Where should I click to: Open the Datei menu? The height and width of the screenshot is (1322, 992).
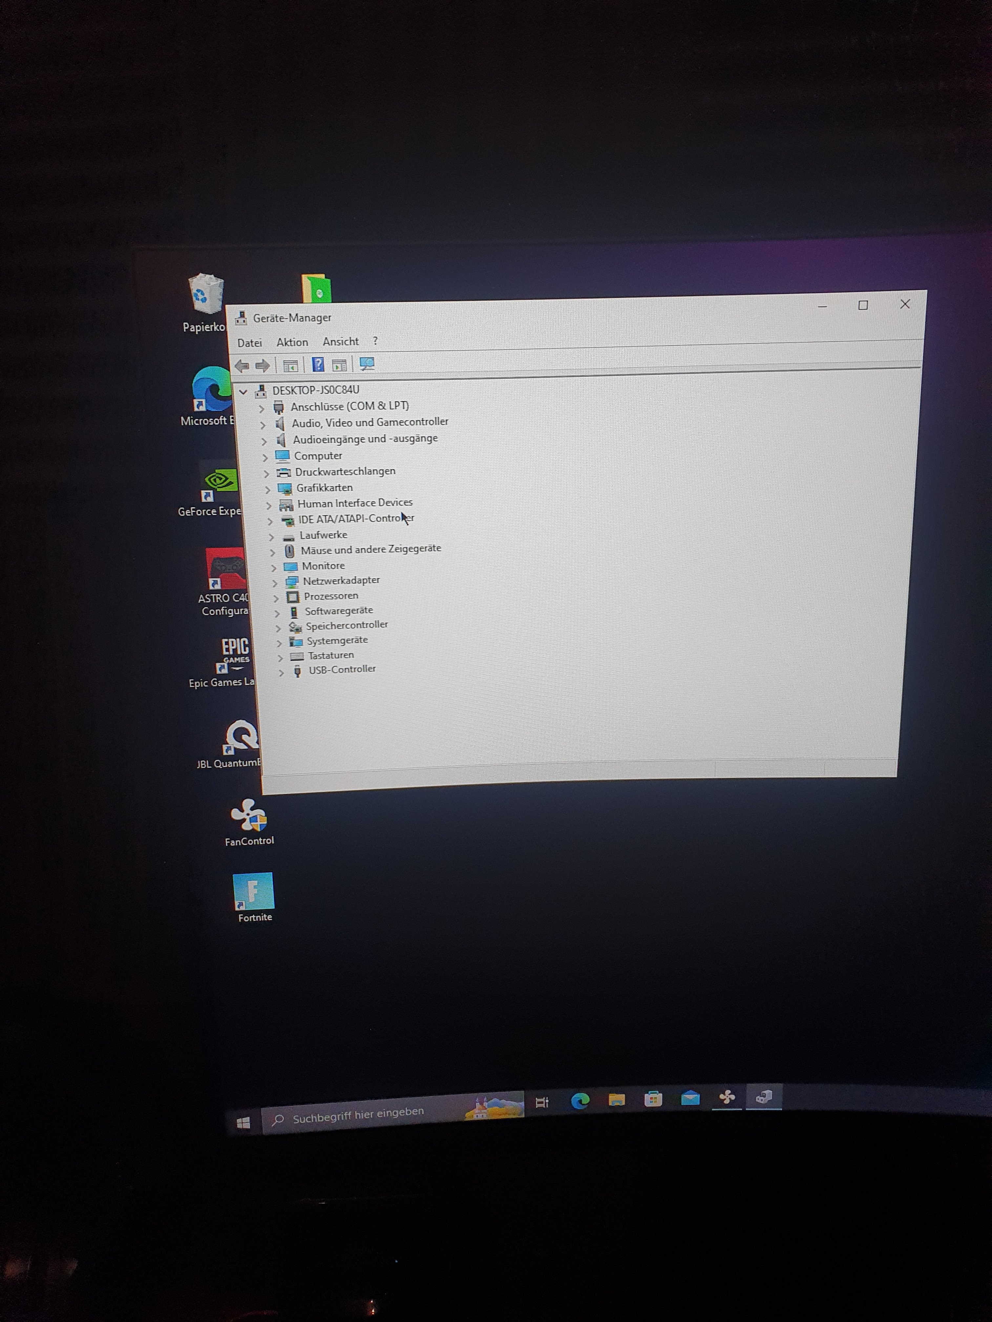pos(249,343)
